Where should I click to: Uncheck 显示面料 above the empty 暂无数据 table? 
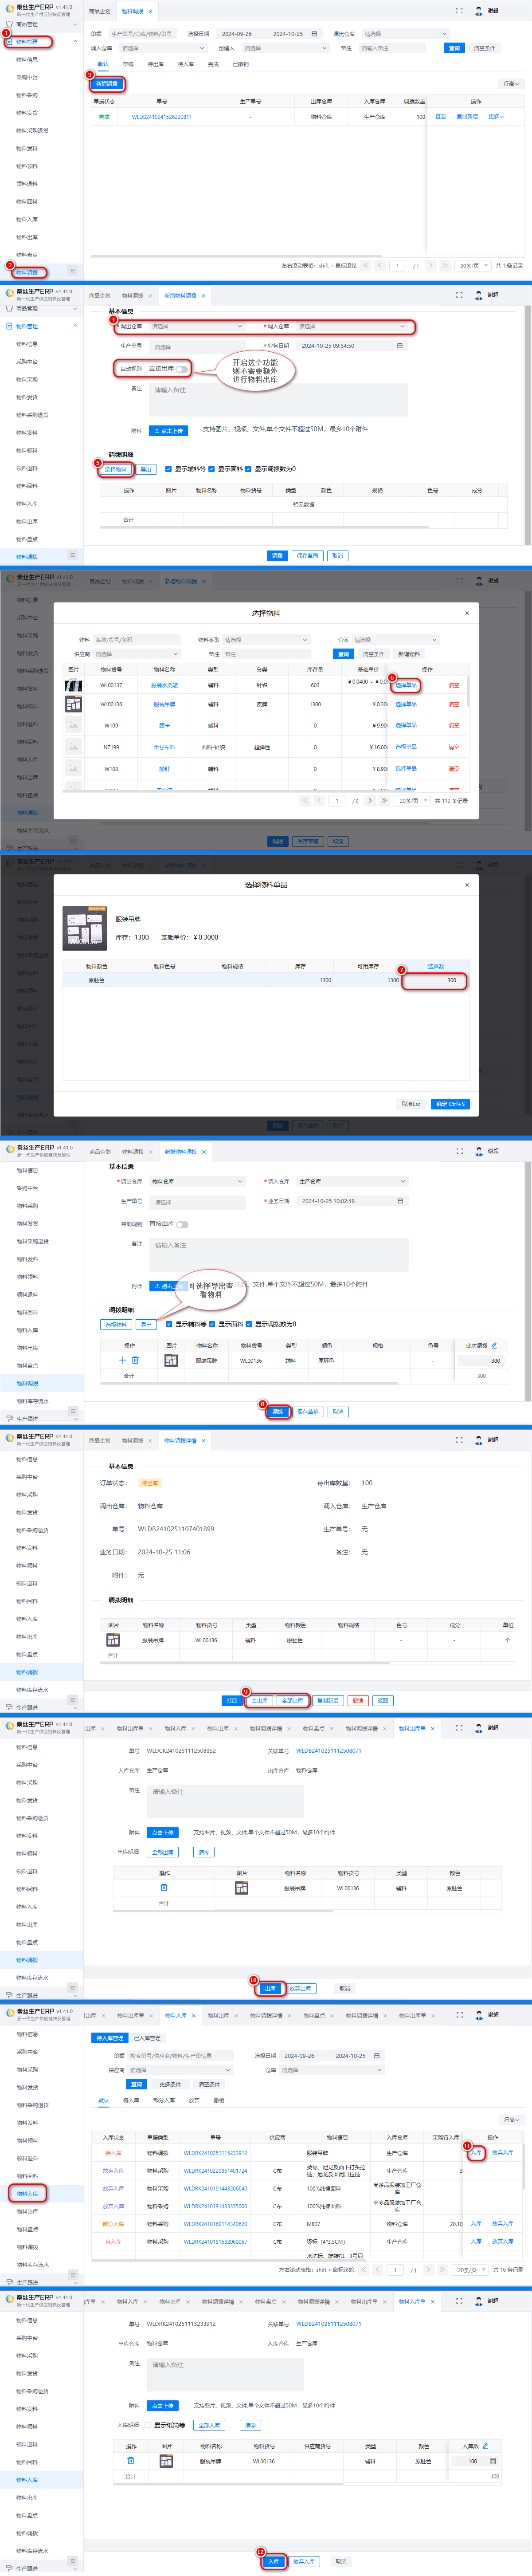pos(211,469)
